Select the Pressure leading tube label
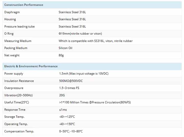 19,26
